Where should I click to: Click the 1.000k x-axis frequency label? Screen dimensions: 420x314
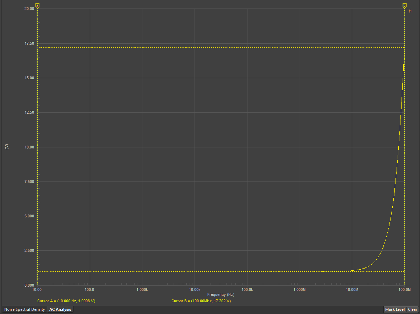click(x=142, y=289)
